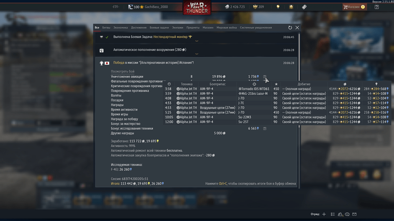This screenshot has height=221, width=394.
Task: Open the ticket icon in the top bar
Action: tap(304, 7)
